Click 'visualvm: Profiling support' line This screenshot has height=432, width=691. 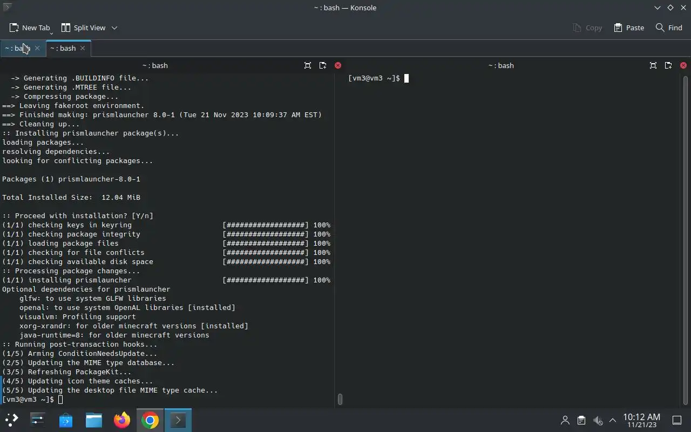pyautogui.click(x=78, y=317)
